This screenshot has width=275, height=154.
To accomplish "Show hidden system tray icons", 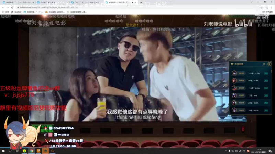I will pos(226,151).
